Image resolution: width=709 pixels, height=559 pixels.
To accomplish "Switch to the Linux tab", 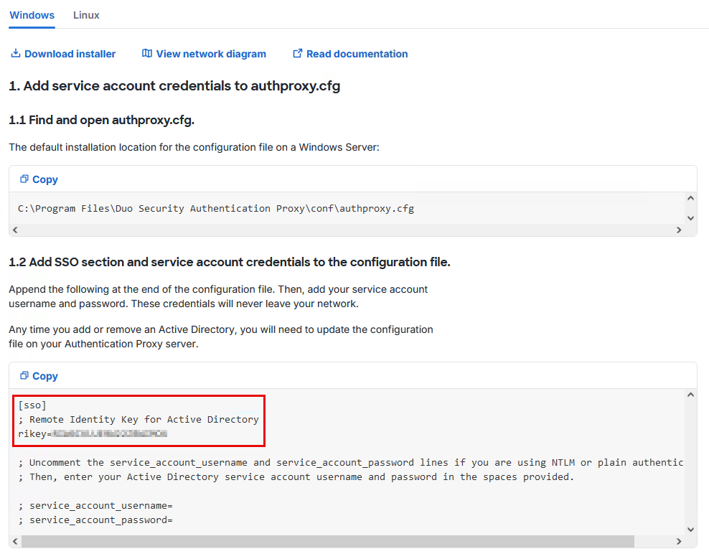I will point(86,15).
